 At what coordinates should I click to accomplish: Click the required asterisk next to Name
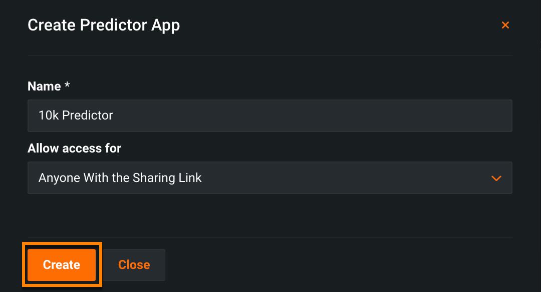click(x=67, y=86)
